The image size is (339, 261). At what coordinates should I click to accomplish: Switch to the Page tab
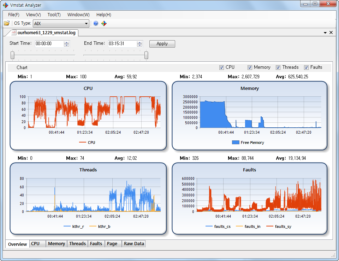[x=113, y=244]
